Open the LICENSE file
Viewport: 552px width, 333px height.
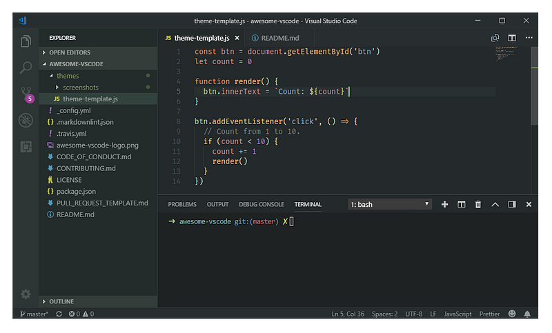pos(98,180)
